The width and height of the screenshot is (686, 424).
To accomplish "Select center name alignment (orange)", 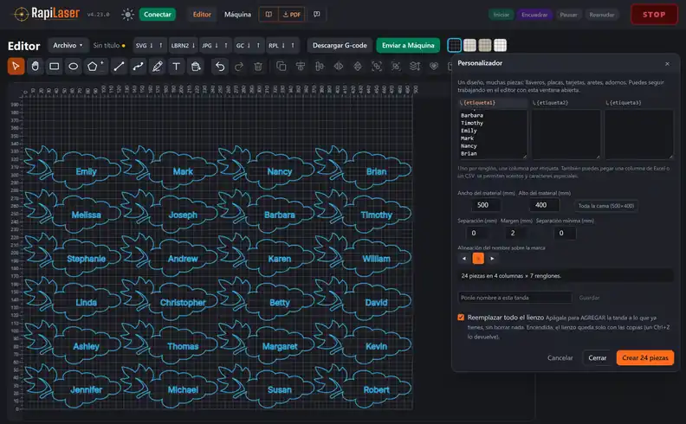I will pos(478,259).
